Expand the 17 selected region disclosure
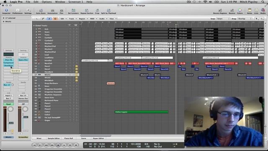This screenshot has height=151, width=268. 4,18
